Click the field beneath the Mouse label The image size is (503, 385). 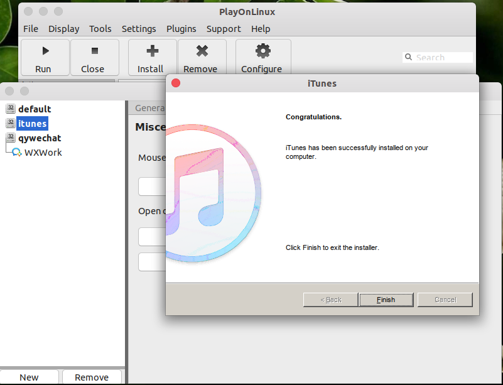152,186
